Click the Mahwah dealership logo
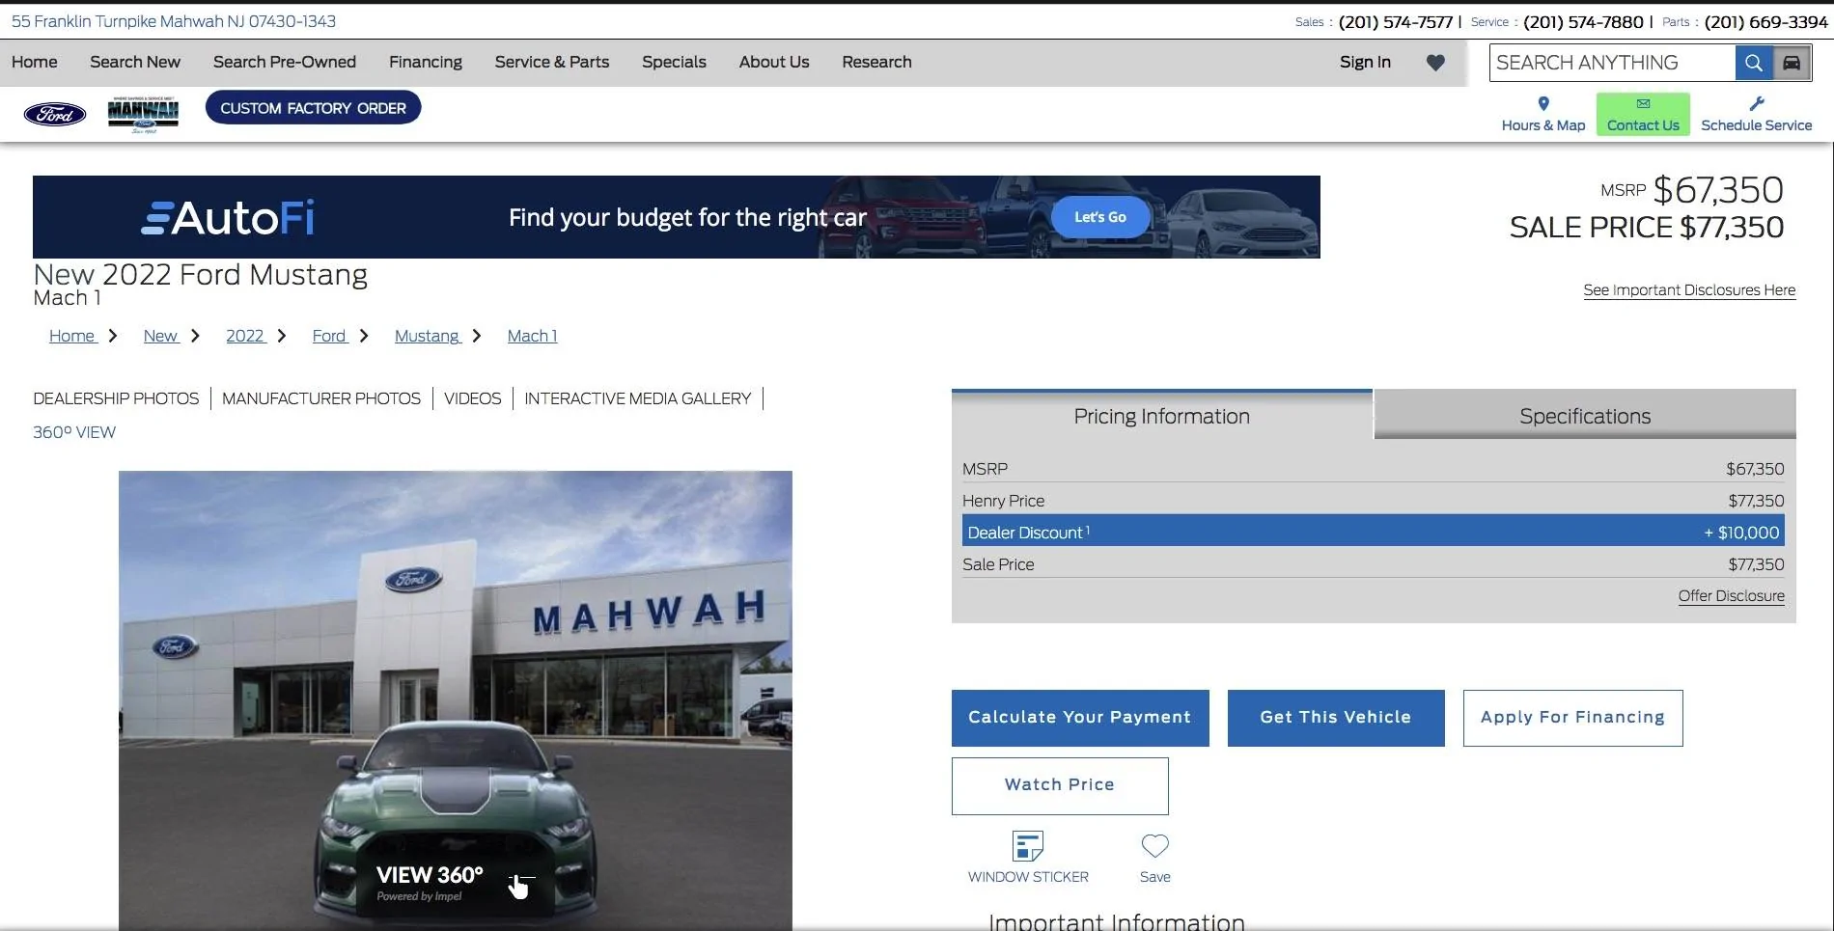Viewport: 1834px width, 931px height. (143, 114)
